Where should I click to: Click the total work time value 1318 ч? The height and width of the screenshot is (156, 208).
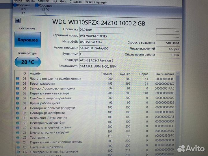pos(168,55)
